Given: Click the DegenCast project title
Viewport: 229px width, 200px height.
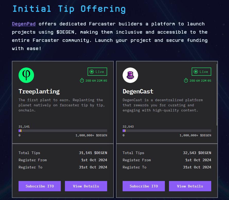Looking at the screenshot, I should 138,91.
